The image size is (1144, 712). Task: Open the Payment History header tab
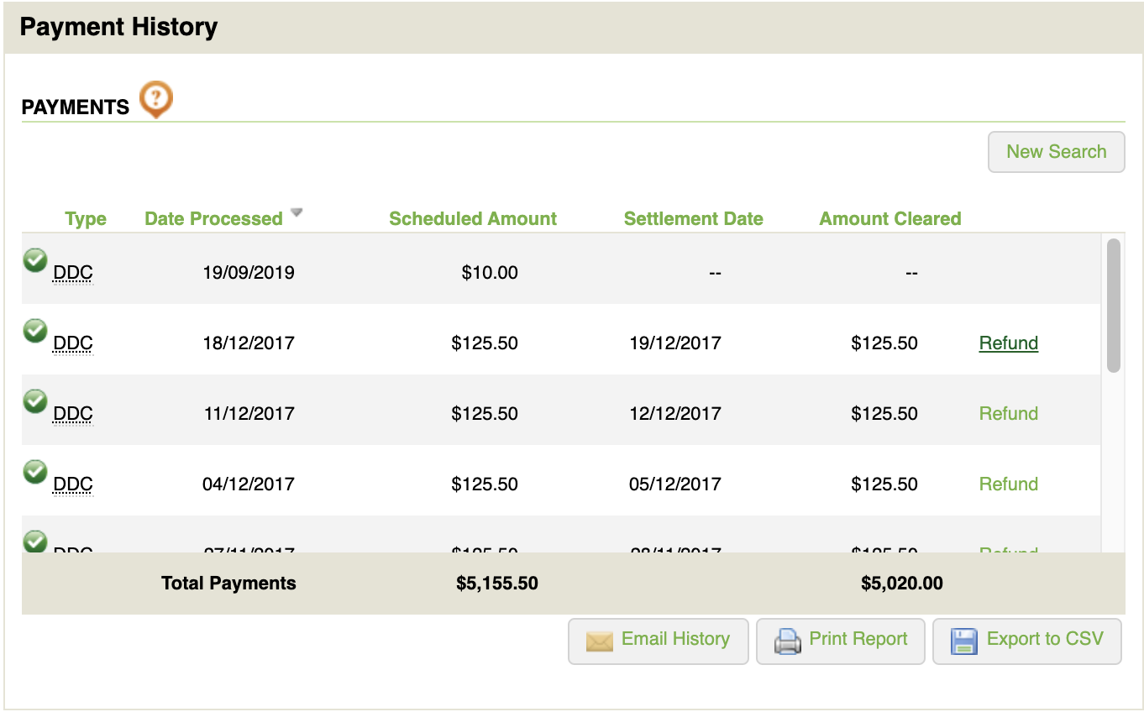118,26
